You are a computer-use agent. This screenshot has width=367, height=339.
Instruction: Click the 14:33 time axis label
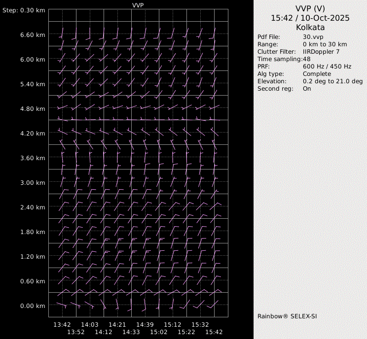click(131, 332)
